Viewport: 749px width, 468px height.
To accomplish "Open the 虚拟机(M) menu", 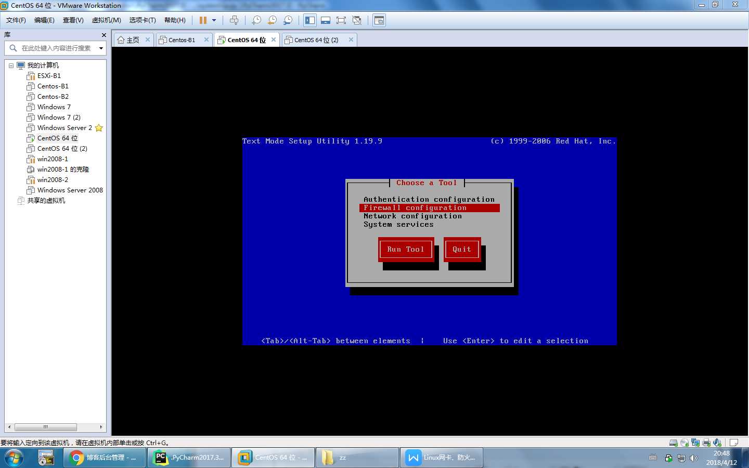I will click(x=107, y=20).
